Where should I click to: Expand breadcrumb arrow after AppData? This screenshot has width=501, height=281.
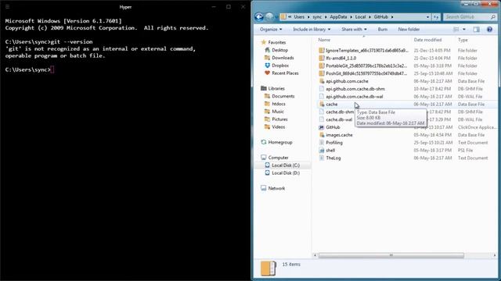tap(351, 17)
